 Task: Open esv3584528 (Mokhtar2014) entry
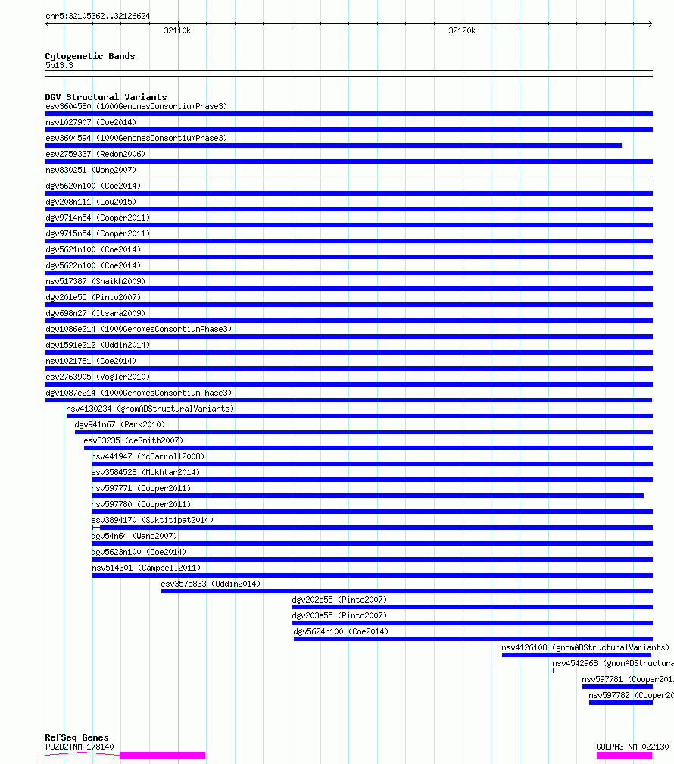point(145,473)
